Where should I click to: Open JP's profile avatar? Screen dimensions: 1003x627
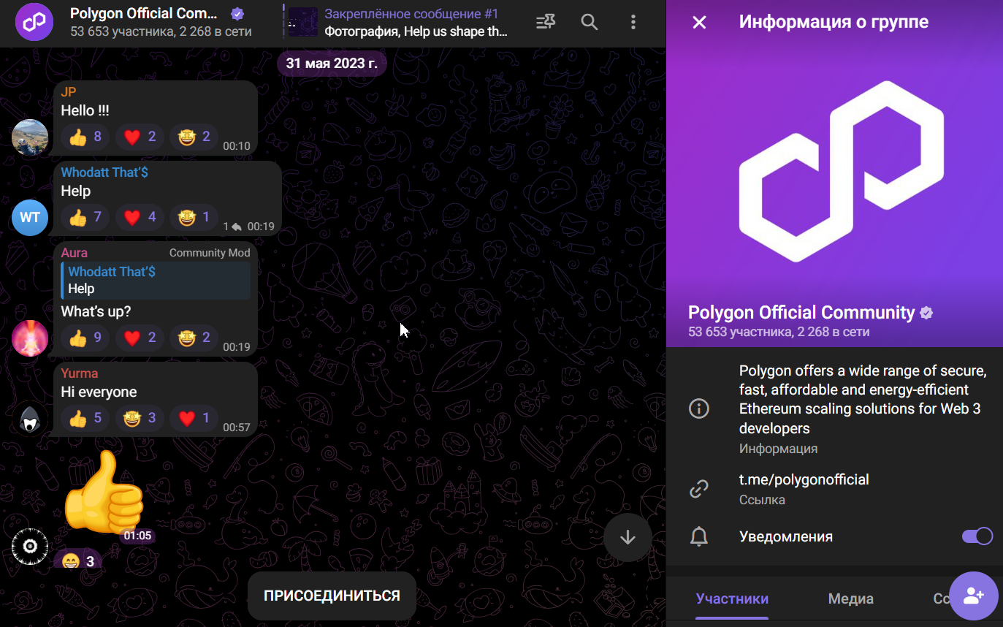click(30, 137)
